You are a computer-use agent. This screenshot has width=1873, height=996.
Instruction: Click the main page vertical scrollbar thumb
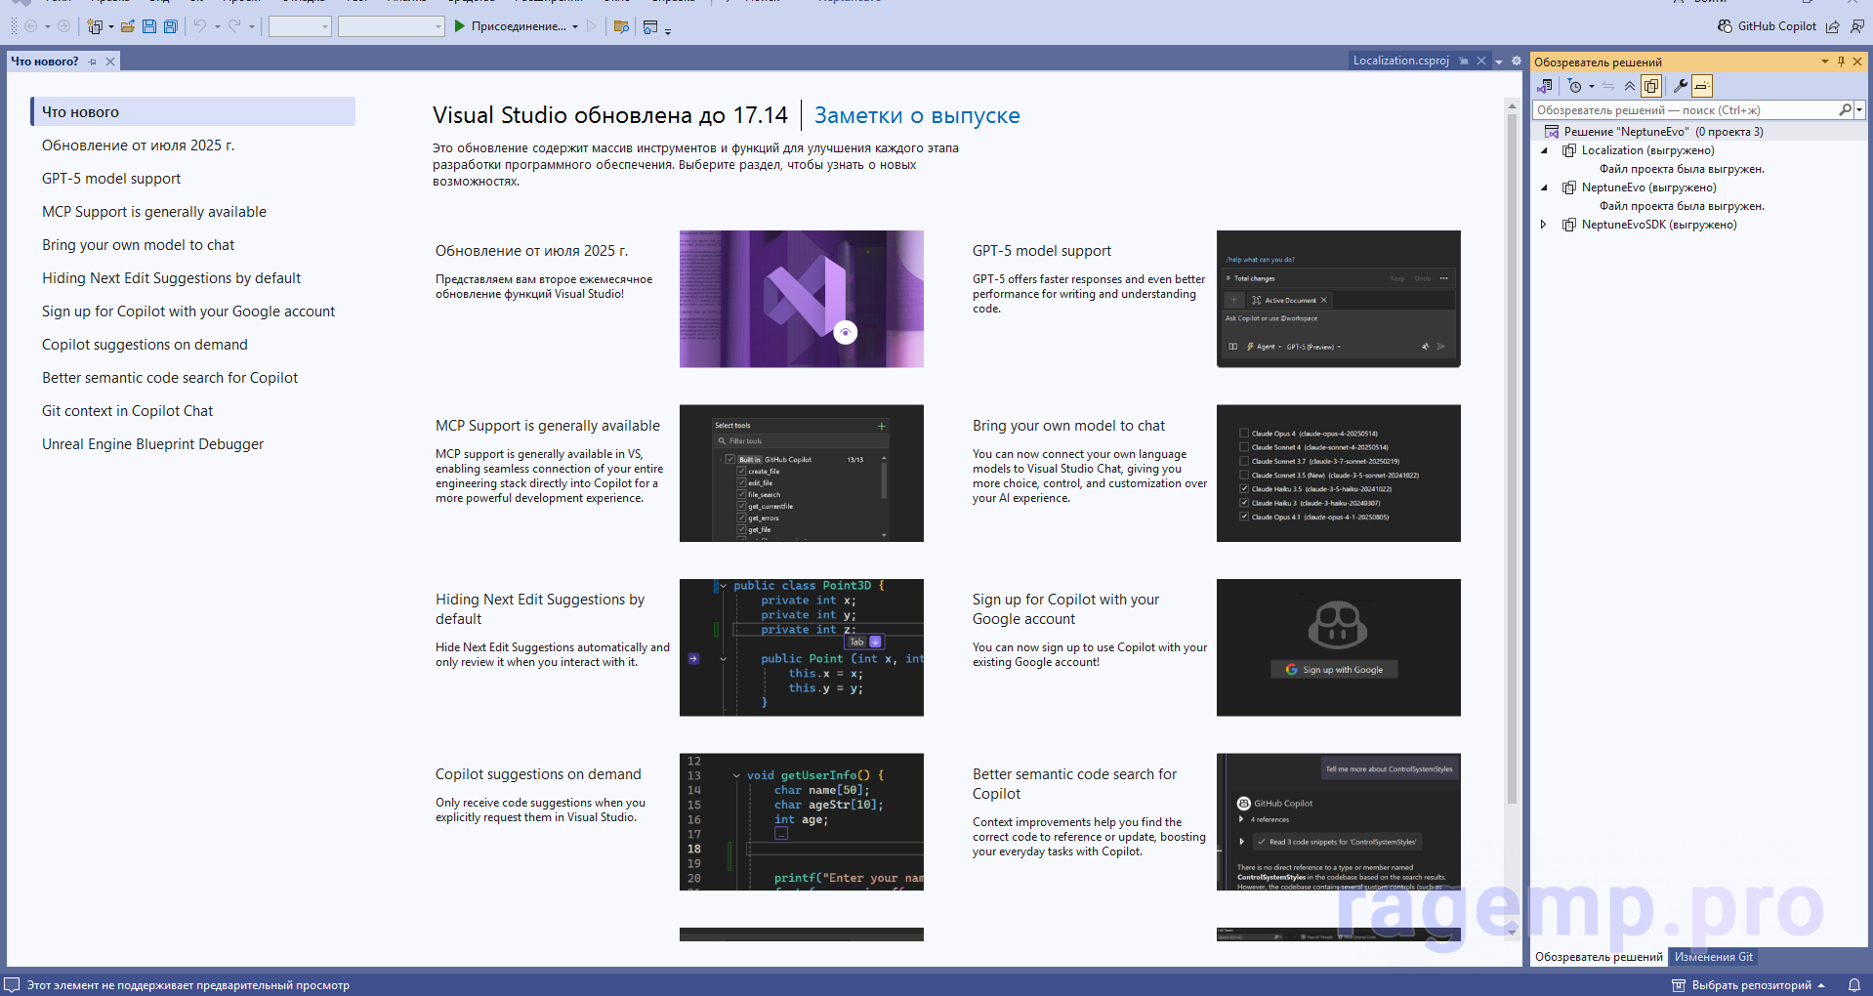tap(1512, 459)
